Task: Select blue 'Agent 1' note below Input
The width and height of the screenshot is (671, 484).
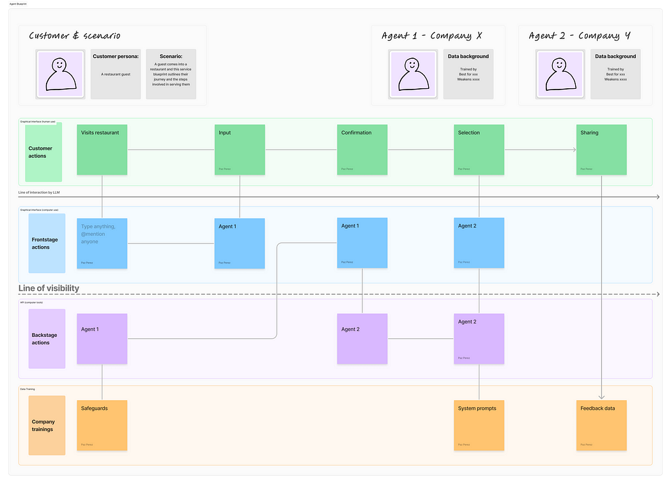Action: pos(240,244)
